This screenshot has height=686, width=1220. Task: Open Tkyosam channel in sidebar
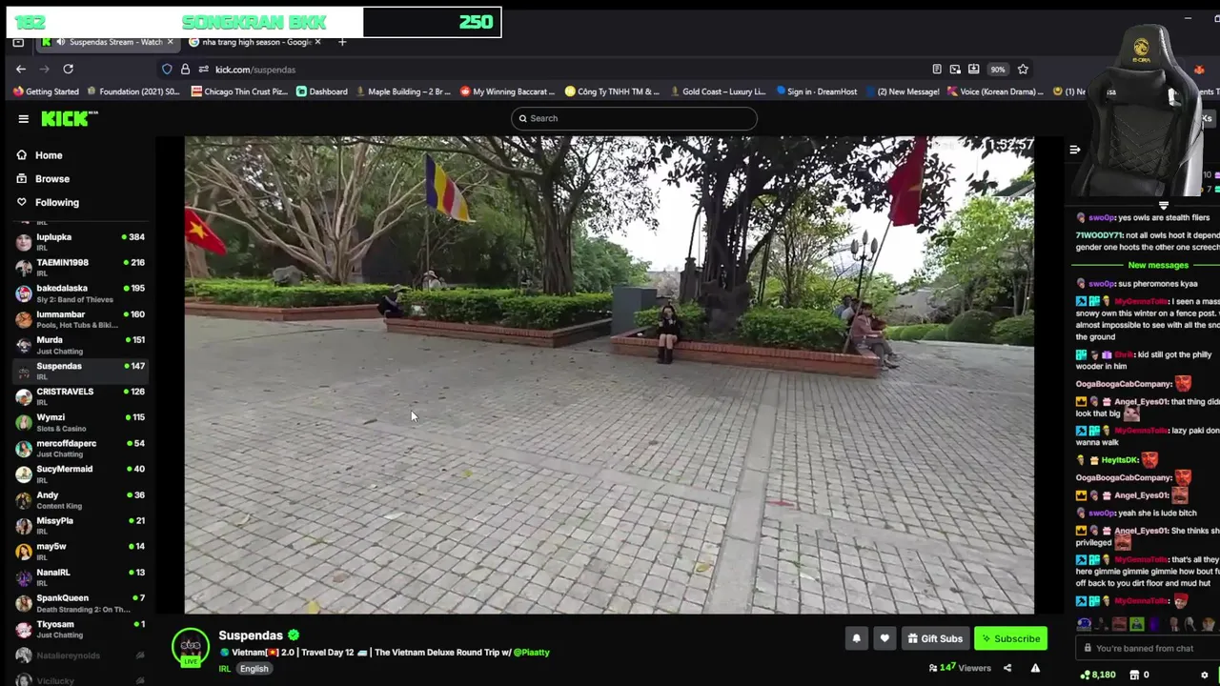pyautogui.click(x=80, y=629)
